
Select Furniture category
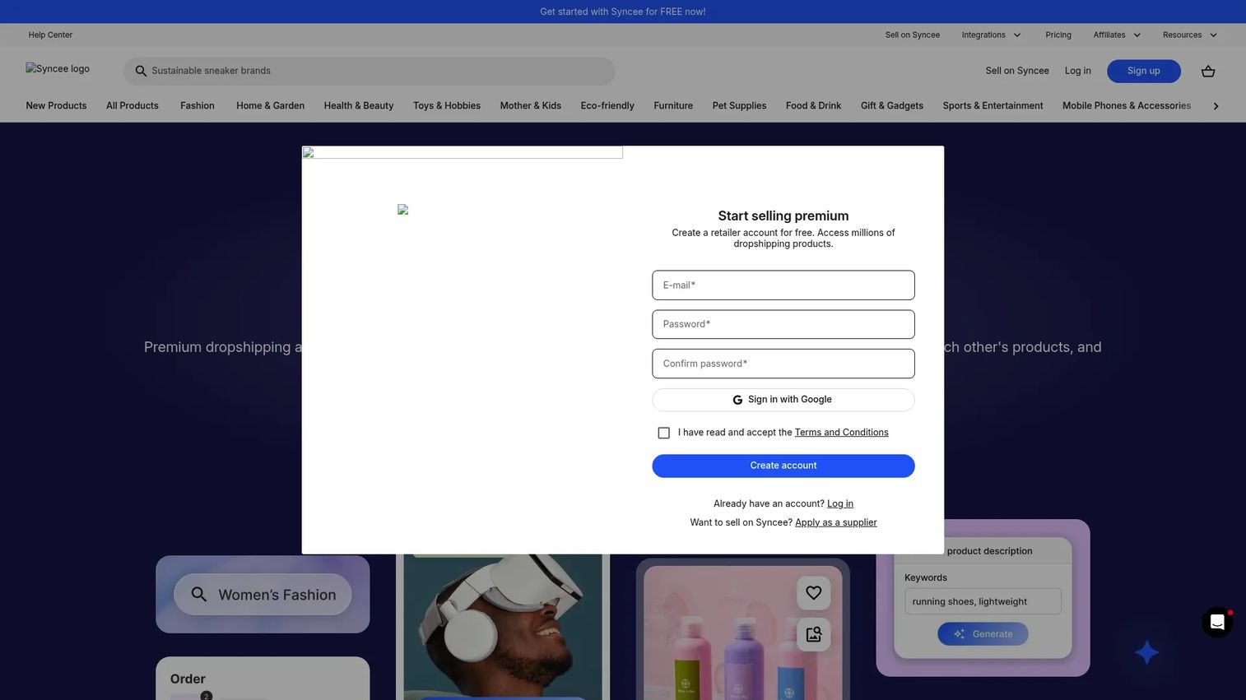click(x=673, y=105)
